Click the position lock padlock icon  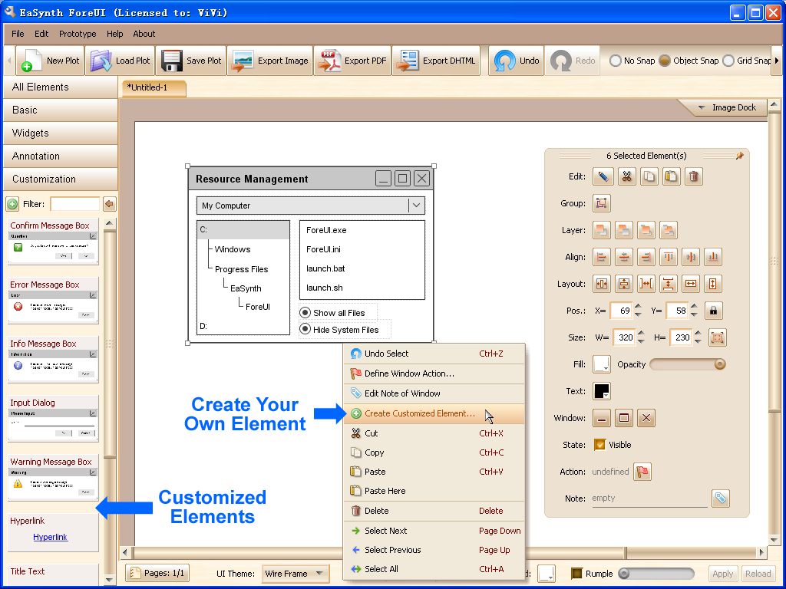[x=715, y=311]
